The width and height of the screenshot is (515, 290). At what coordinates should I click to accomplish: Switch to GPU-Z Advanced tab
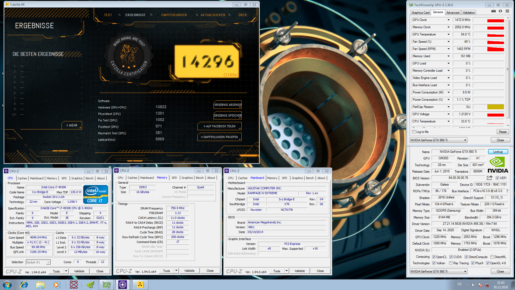pos(453,13)
